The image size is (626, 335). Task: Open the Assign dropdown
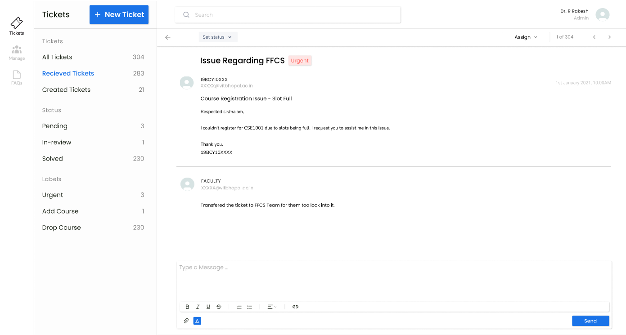point(526,37)
